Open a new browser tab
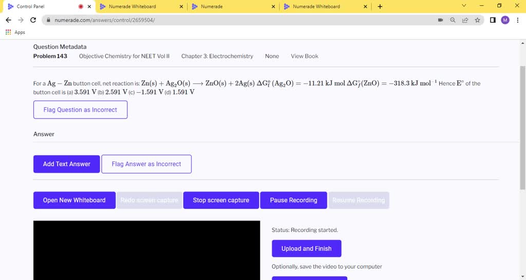526x280 pixels. pyautogui.click(x=380, y=7)
